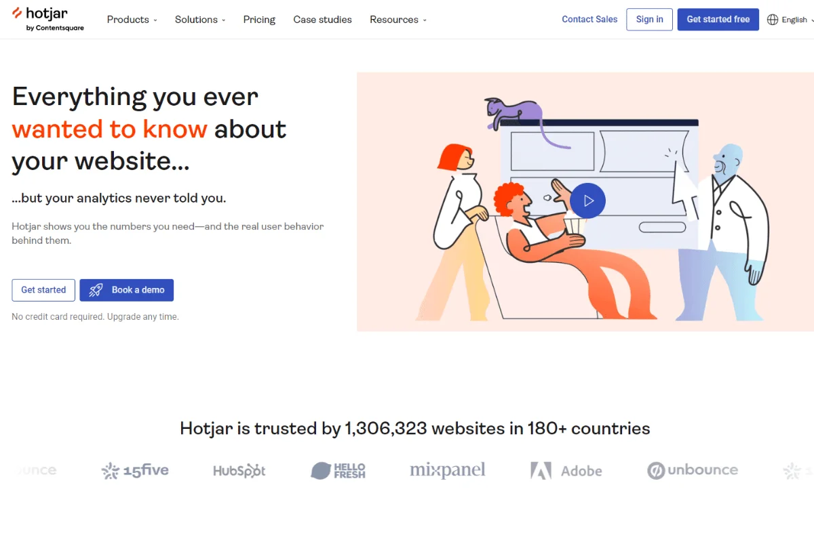Viewport: 814px width, 542px height.
Task: Click the Hotjar logo
Action: (x=47, y=18)
